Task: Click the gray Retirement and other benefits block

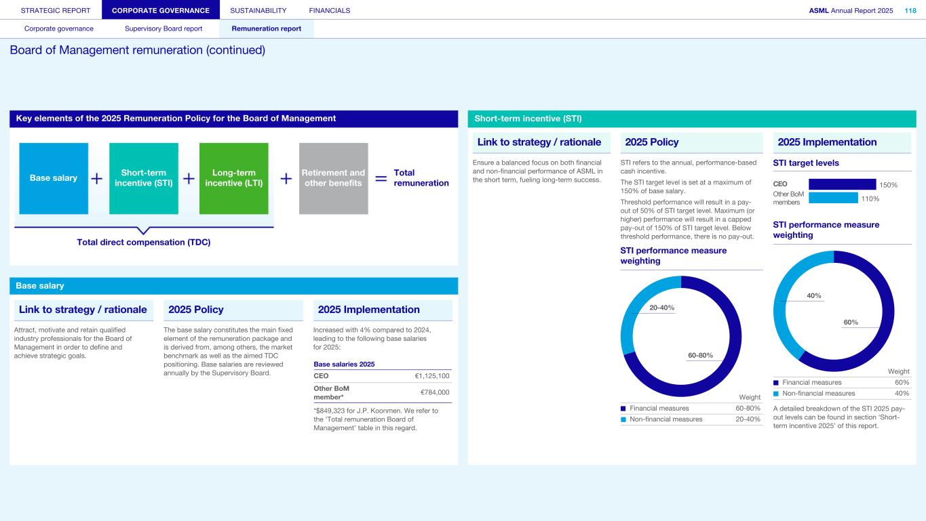Action: (333, 178)
